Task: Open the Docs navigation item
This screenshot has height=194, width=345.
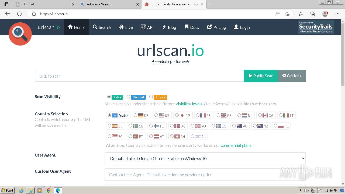Action: click(192, 27)
